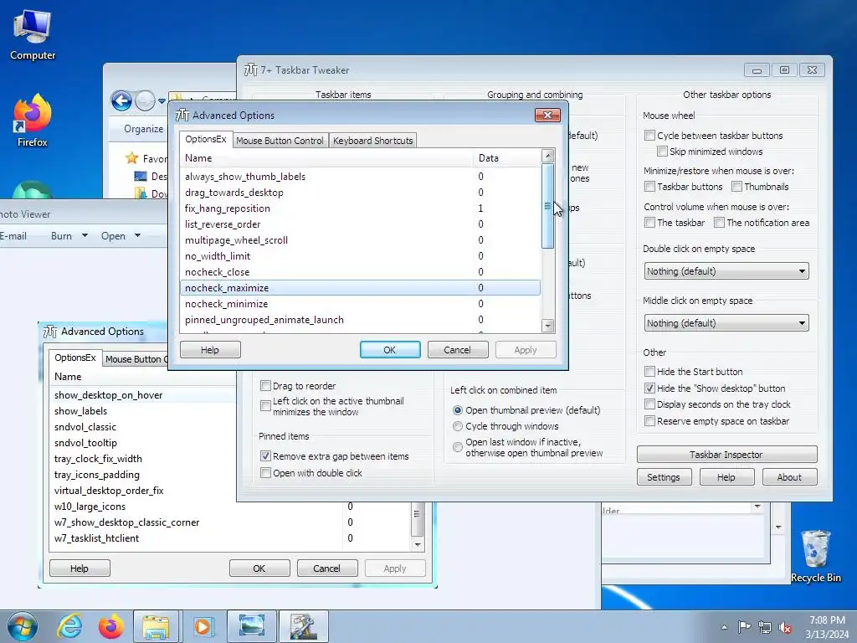This screenshot has width=857, height=643.
Task: Select the fix_hang_reposition row
Action: (360, 208)
